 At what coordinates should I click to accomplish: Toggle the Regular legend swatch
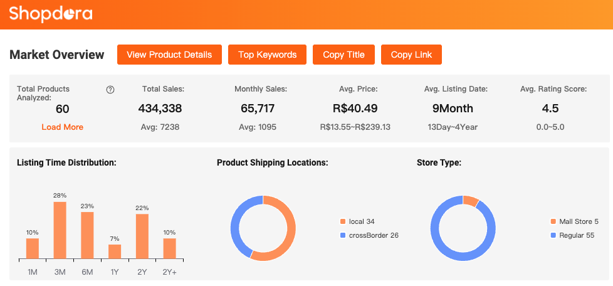click(x=553, y=235)
